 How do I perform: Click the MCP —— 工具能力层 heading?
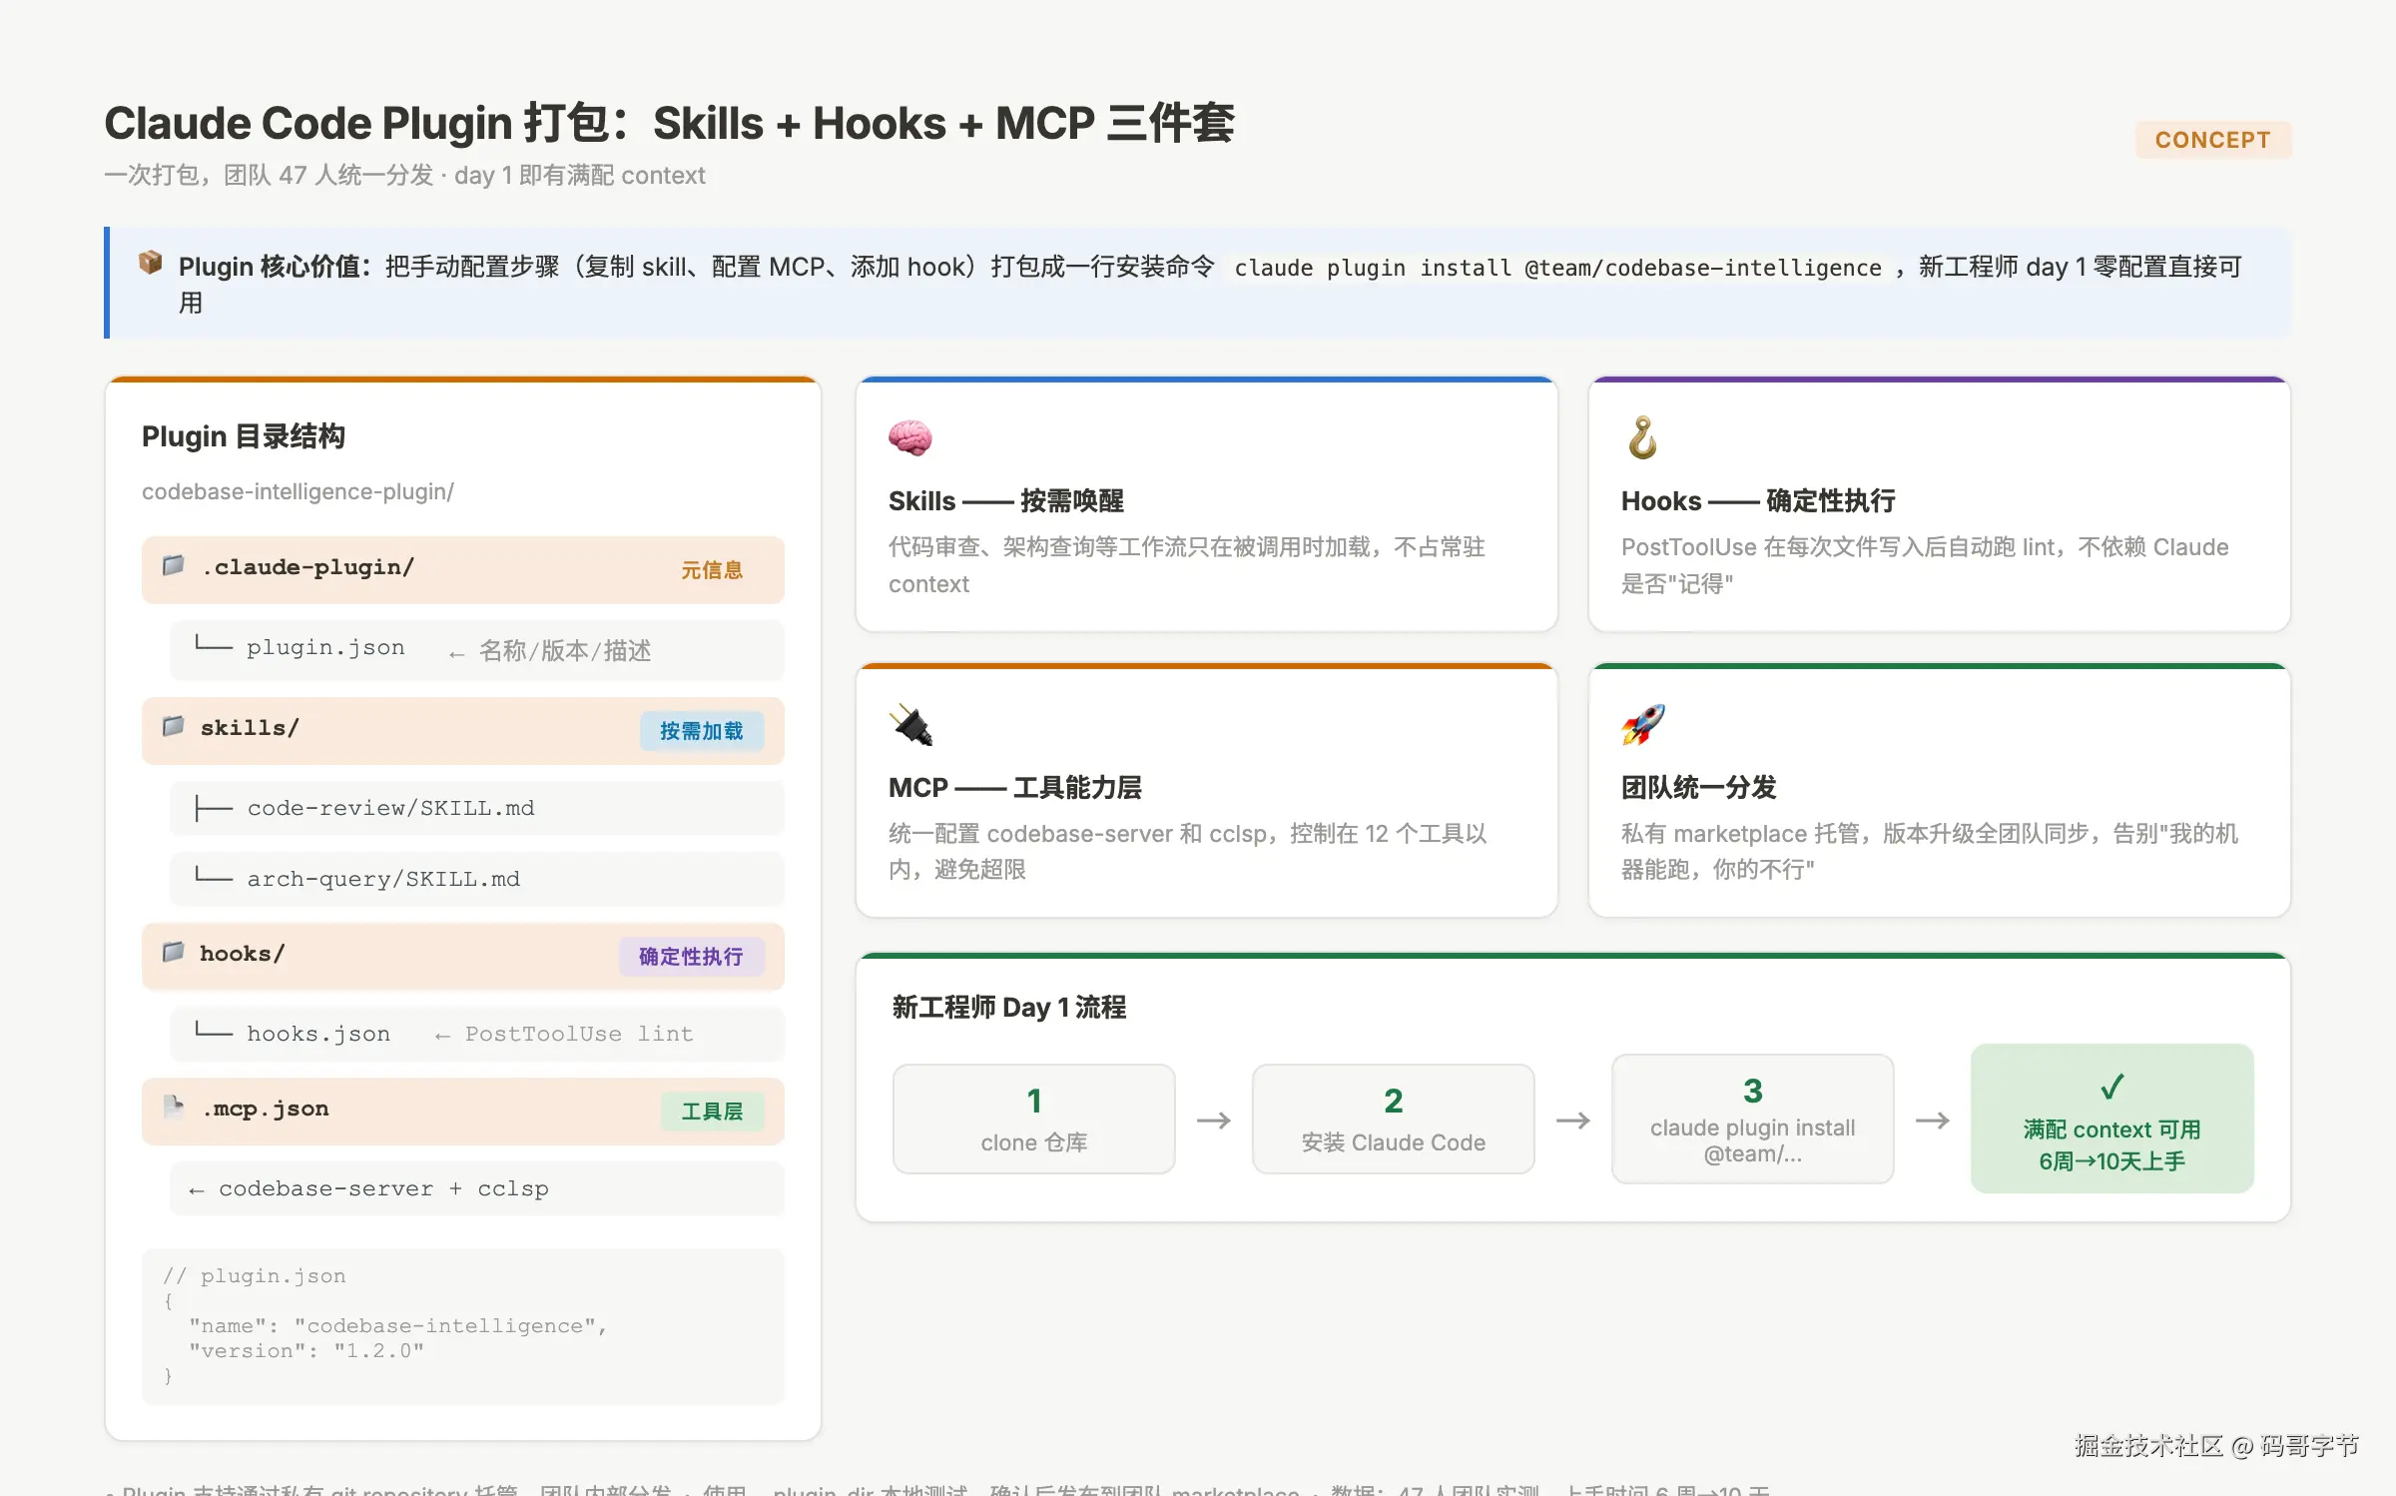click(x=1015, y=787)
